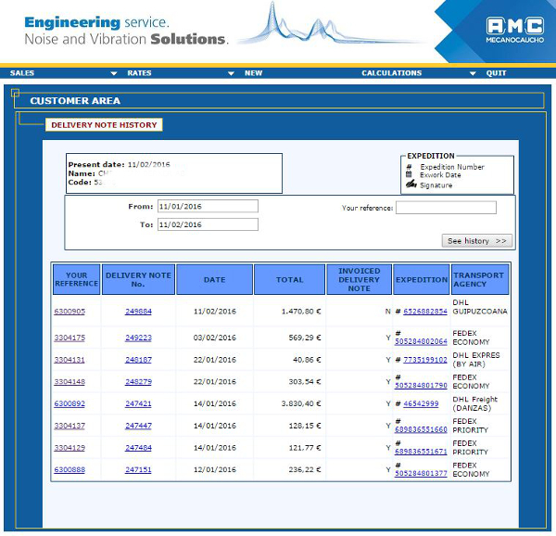556x536 pixels.
Task: Click the See history >> button
Action: point(476,241)
